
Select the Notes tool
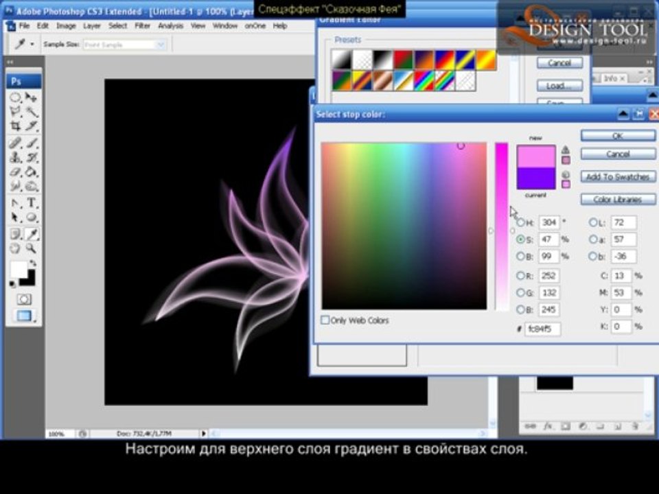(x=16, y=234)
